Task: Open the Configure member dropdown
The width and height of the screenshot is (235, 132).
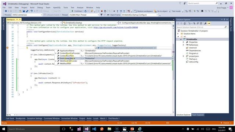Action: pos(147,23)
